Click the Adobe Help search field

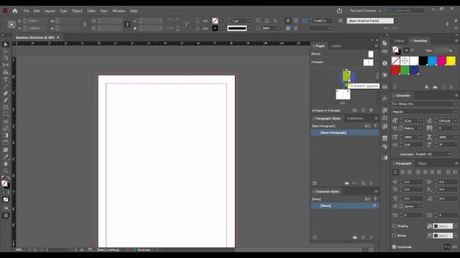[405, 11]
